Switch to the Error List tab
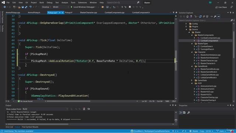Image resolution: width=236 pixels, height=133 pixels. pyautogui.click(x=9, y=127)
